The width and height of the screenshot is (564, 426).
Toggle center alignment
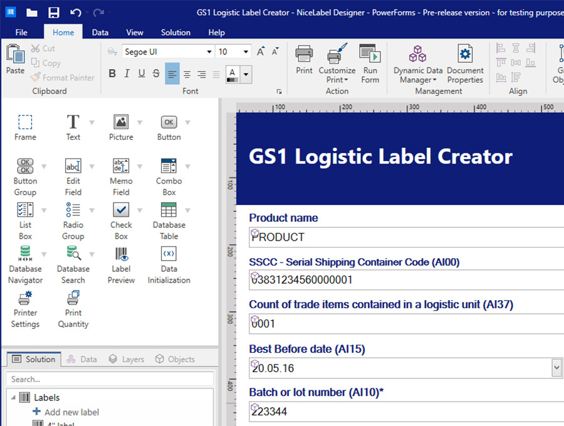click(x=187, y=74)
